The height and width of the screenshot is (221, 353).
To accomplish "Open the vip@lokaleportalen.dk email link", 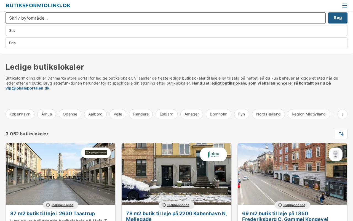I will point(28,88).
